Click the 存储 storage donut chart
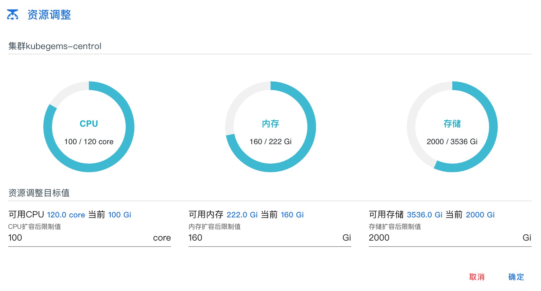The width and height of the screenshot is (541, 291). pos(452,127)
